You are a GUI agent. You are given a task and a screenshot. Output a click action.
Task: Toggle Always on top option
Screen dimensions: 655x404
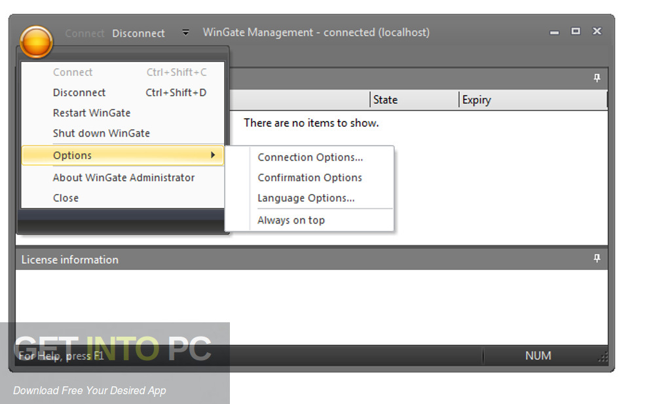coord(310,220)
